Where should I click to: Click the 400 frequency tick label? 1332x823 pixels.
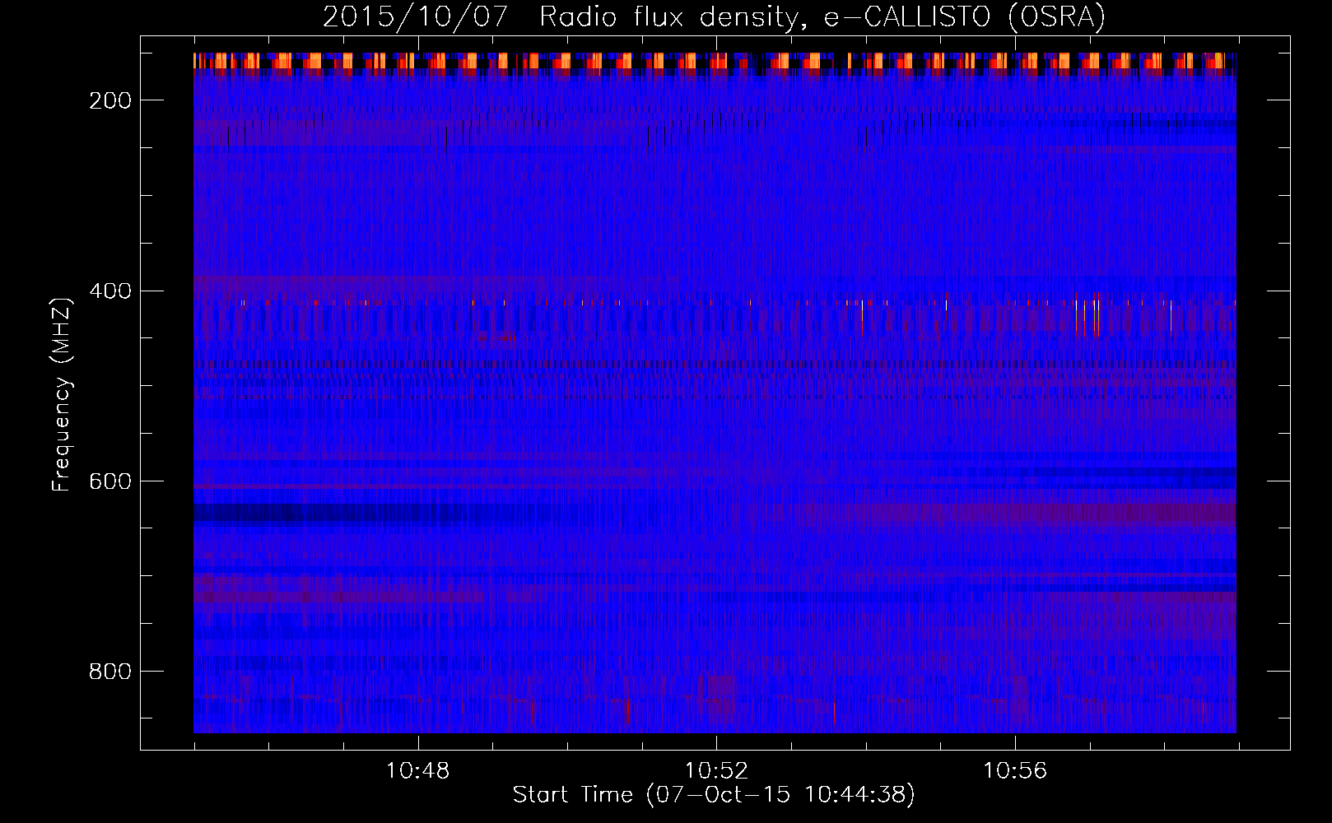tap(110, 291)
